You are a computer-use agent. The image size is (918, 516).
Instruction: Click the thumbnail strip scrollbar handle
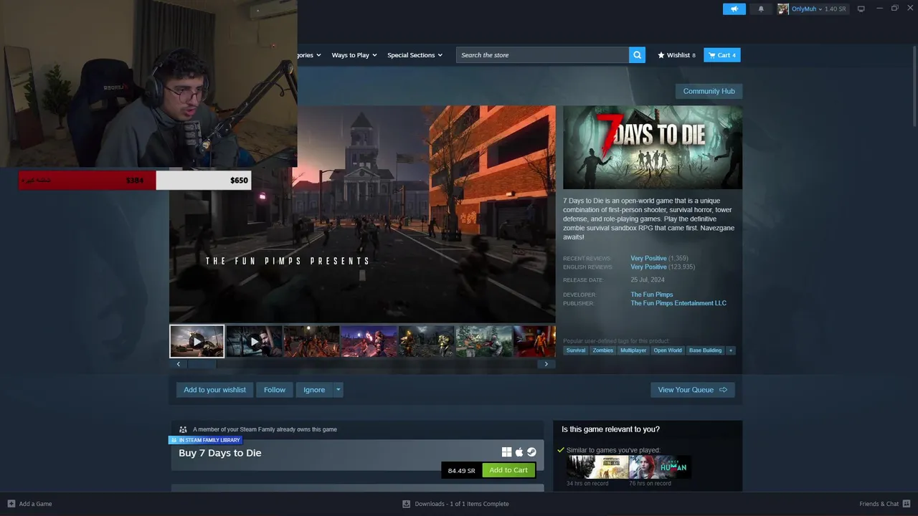pos(202,364)
